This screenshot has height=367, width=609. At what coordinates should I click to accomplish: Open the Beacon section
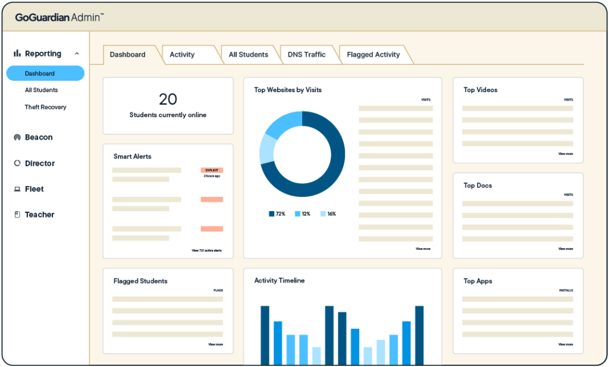39,137
